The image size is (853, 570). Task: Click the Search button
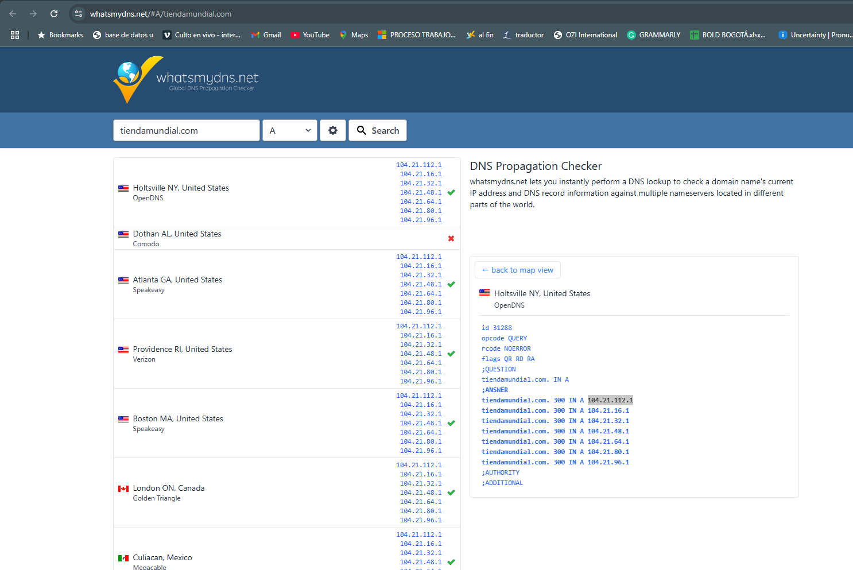tap(378, 130)
